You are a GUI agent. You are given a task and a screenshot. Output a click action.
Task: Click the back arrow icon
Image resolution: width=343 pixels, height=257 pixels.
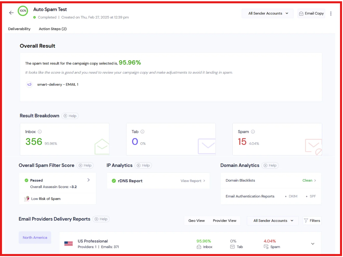[x=11, y=12]
